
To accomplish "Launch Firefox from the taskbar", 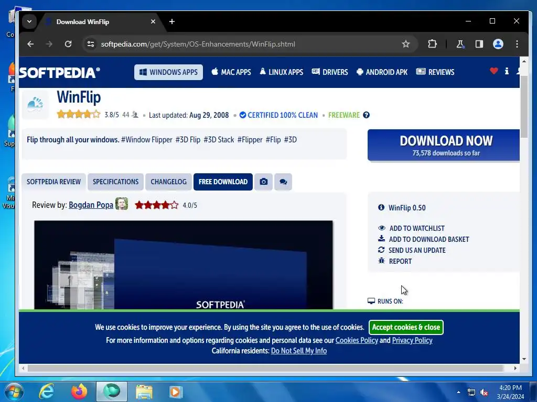I will pyautogui.click(x=79, y=392).
